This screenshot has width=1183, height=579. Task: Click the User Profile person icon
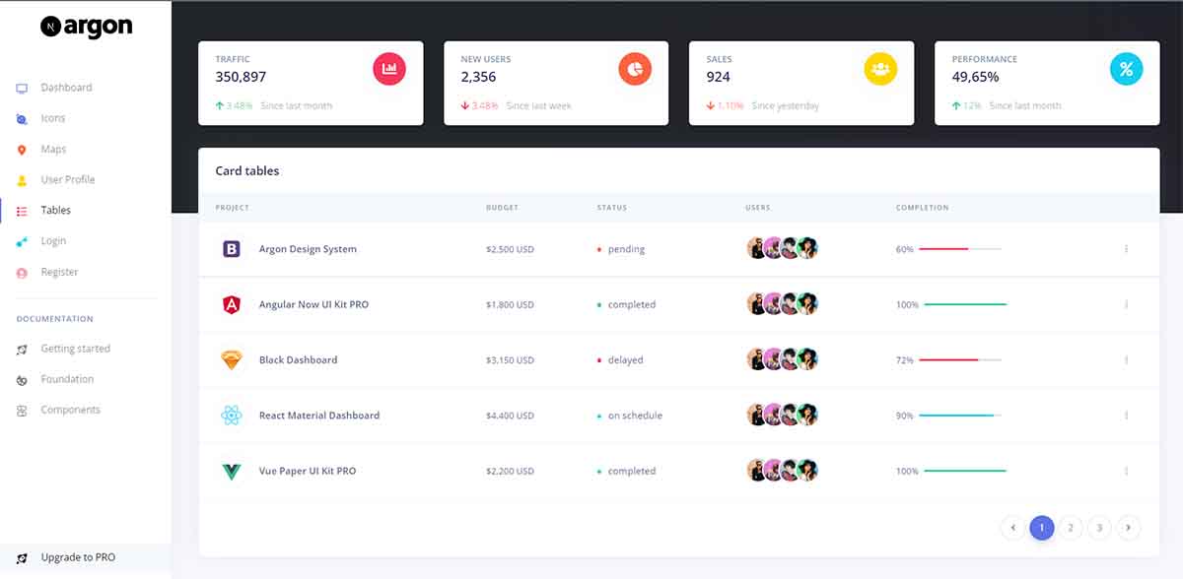(x=22, y=180)
